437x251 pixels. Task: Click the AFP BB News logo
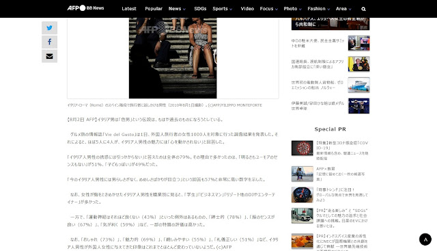click(x=85, y=8)
